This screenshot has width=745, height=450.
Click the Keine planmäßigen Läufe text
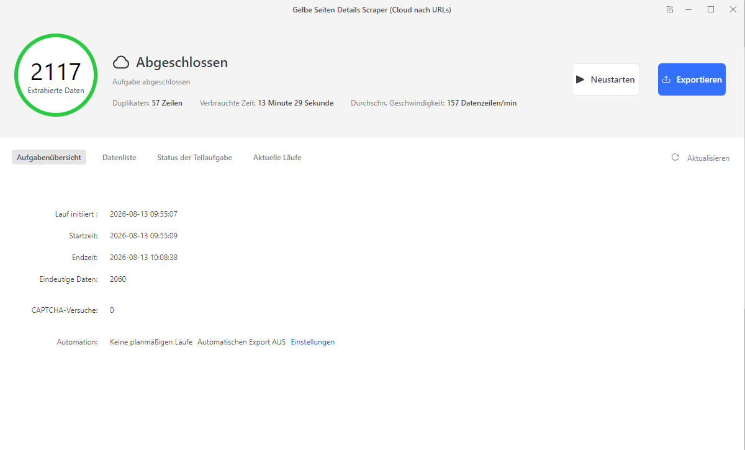click(151, 342)
